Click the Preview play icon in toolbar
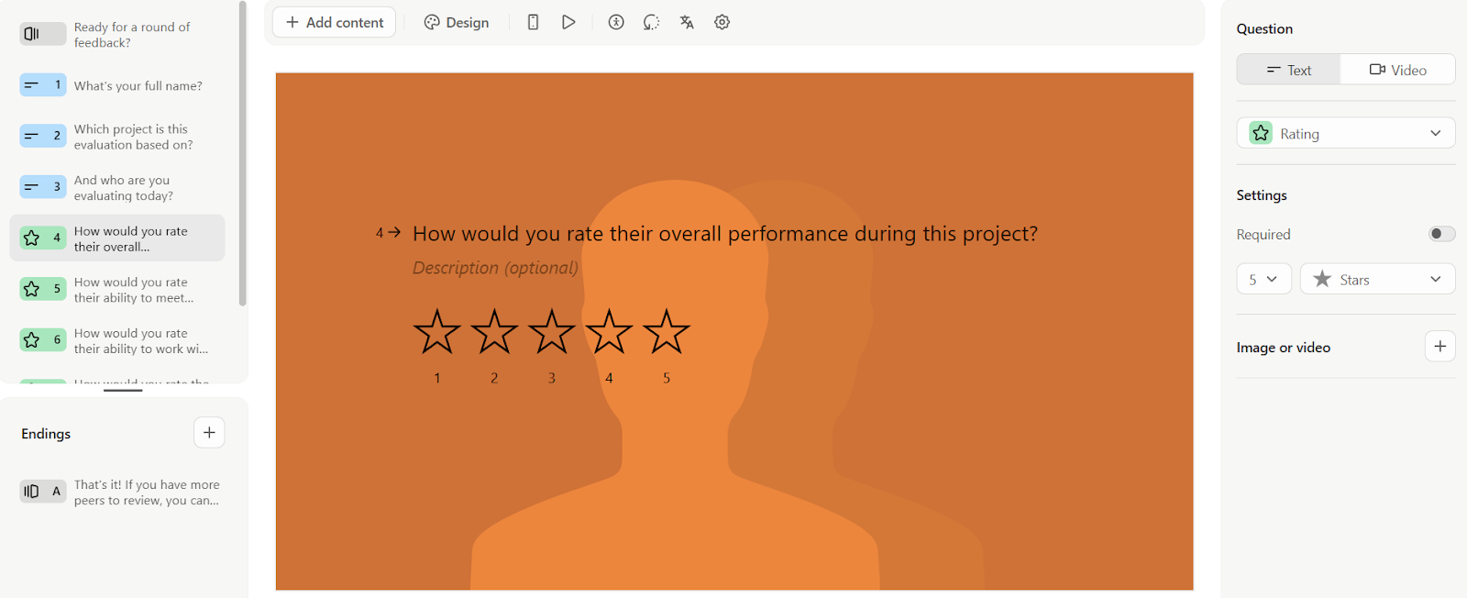The image size is (1467, 598). coord(568,21)
